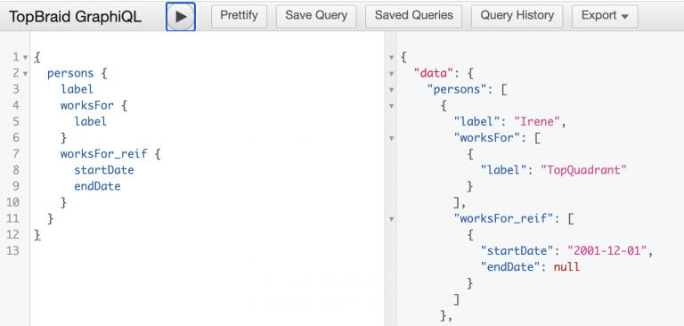
Task: Place cursor on empty query line 13
Action: tap(208, 251)
